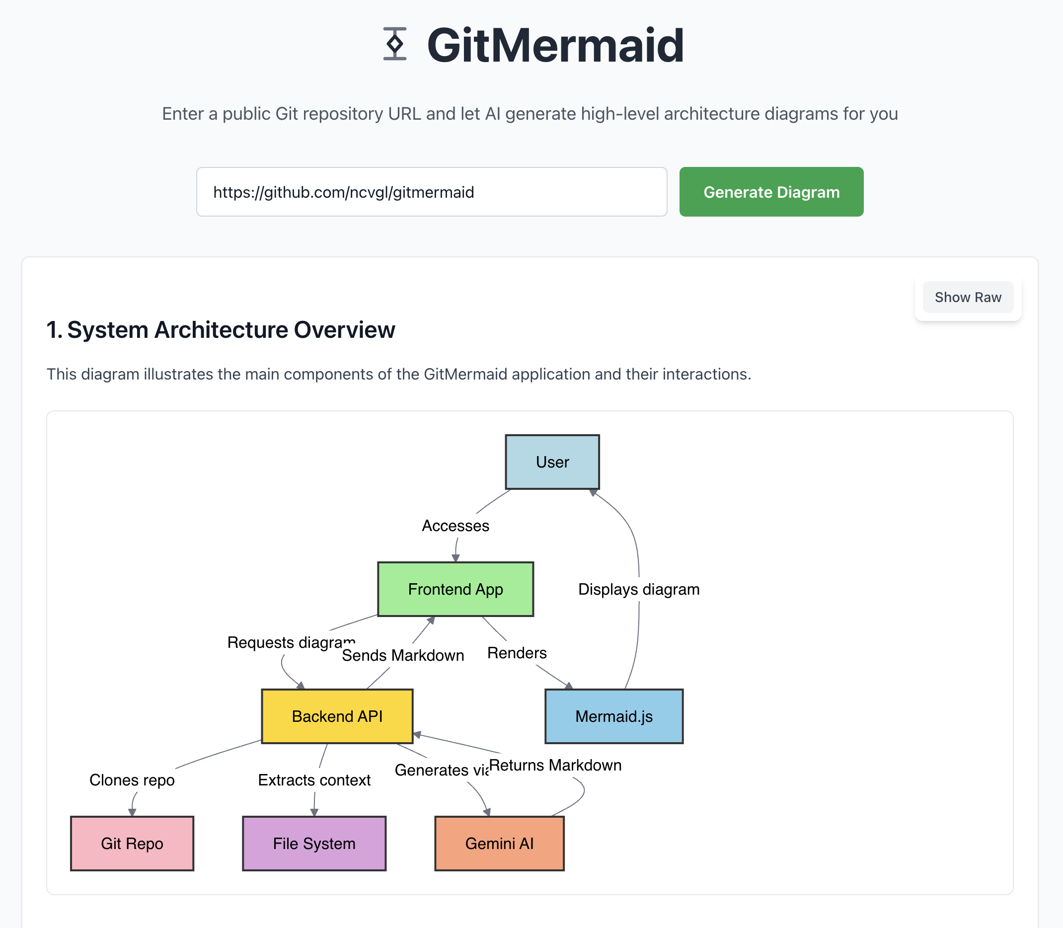Click the Displays diagram edge label
This screenshot has height=928, width=1063.
[x=638, y=589]
